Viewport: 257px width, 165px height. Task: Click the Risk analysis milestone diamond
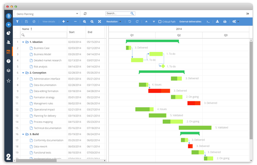click(163, 66)
